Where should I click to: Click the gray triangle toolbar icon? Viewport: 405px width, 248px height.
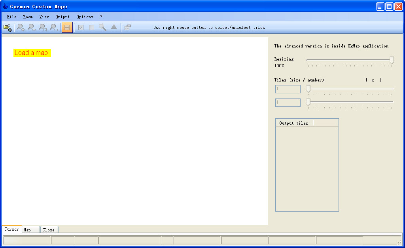[x=114, y=27]
